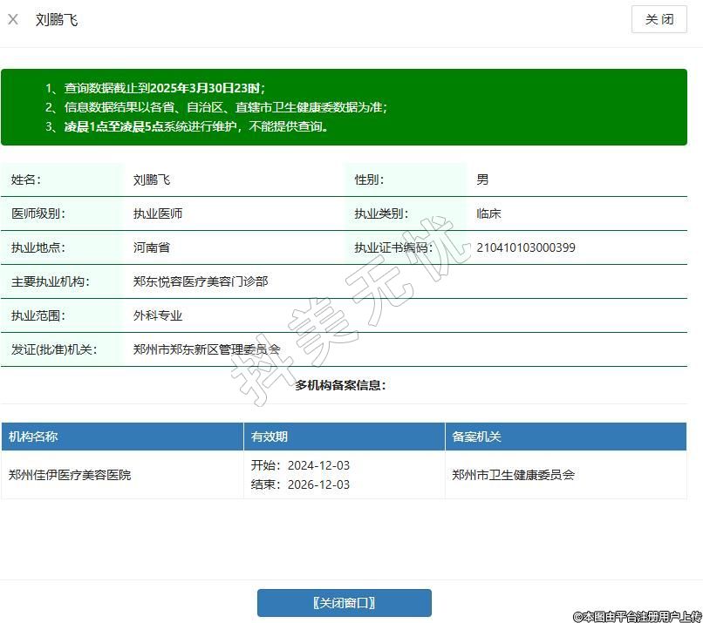703x623 pixels.
Task: Click the 〖关闭窗口〗 button
Action: [x=344, y=603]
